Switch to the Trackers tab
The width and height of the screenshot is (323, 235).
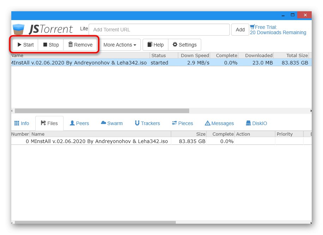(x=147, y=123)
